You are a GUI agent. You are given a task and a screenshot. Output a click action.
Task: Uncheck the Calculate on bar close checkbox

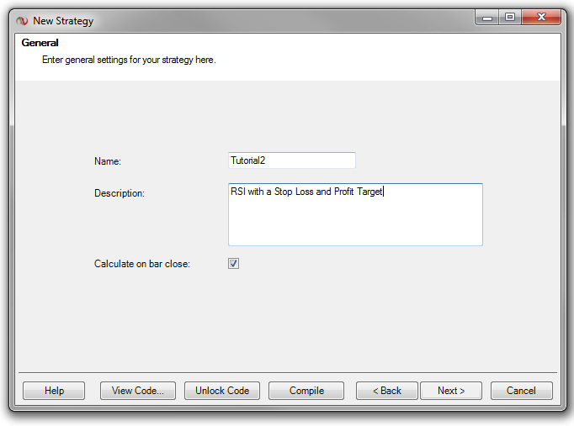tap(233, 264)
